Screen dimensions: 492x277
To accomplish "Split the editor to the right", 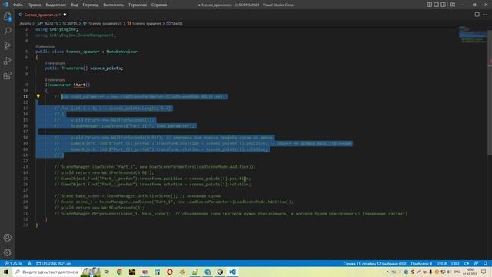I will [477, 15].
